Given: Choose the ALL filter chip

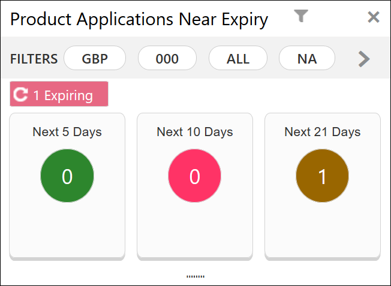Looking at the screenshot, I should [238, 58].
